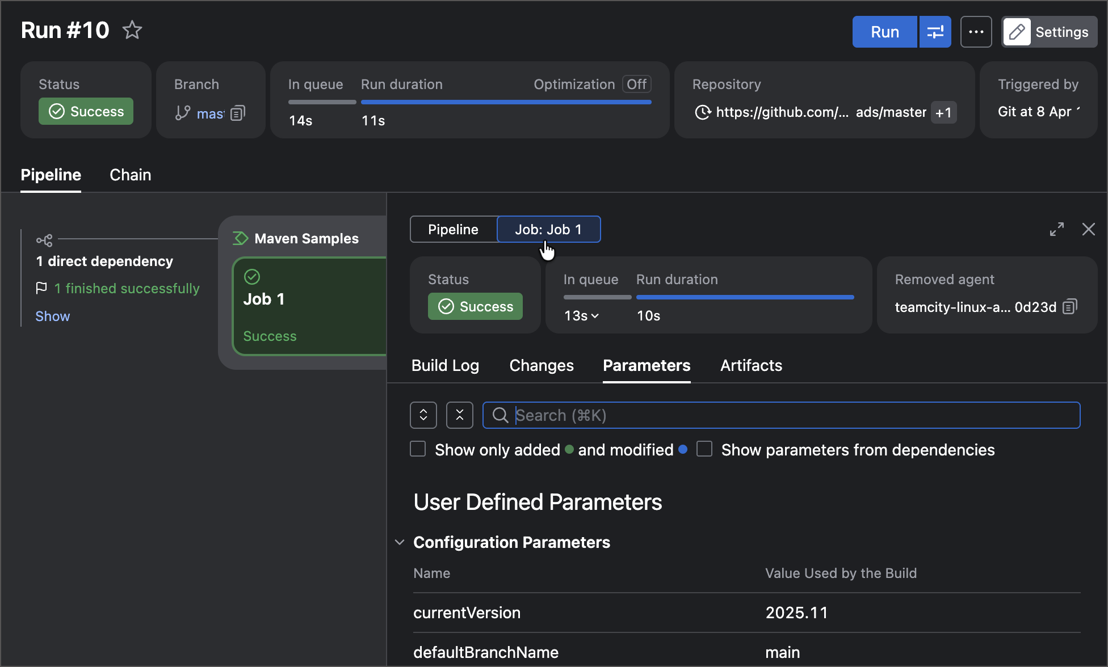Viewport: 1108px width, 667px height.
Task: Click expand all parameters icon
Action: click(x=423, y=415)
